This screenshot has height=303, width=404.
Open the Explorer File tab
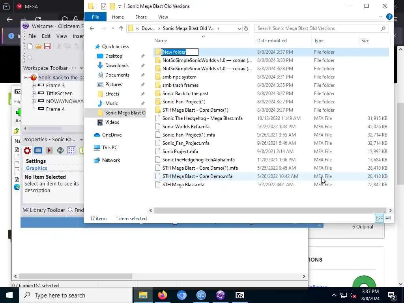pos(95,17)
